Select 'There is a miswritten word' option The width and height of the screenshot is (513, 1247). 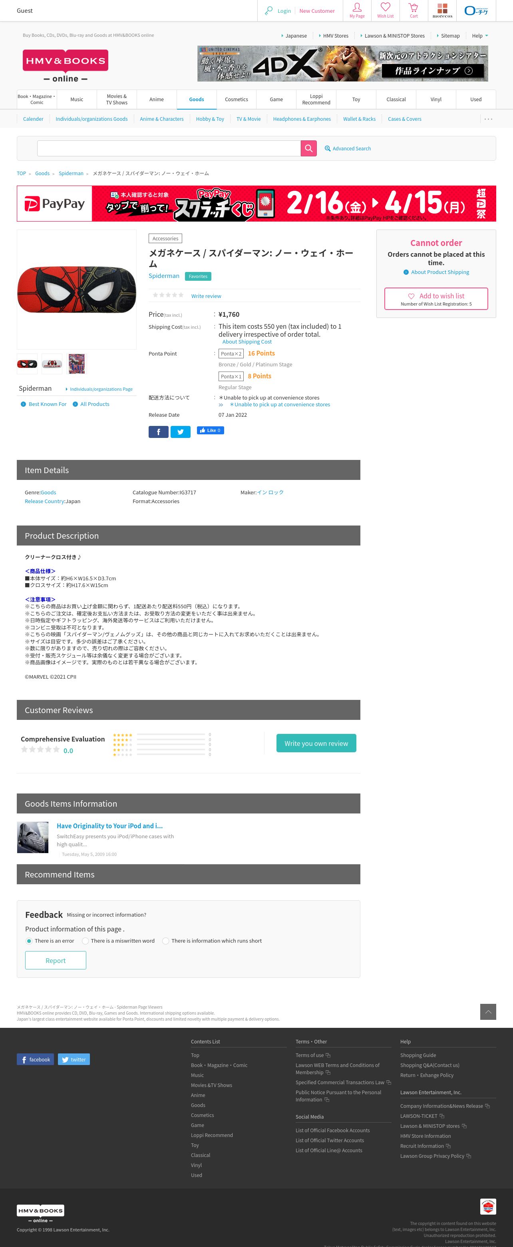point(85,941)
